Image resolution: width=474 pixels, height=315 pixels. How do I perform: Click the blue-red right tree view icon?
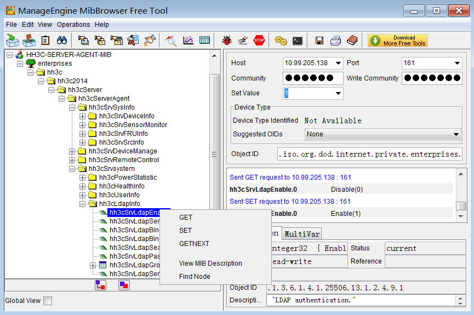pos(124,285)
